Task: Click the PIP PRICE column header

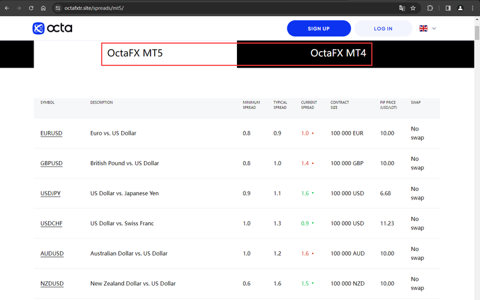Action: (x=388, y=105)
